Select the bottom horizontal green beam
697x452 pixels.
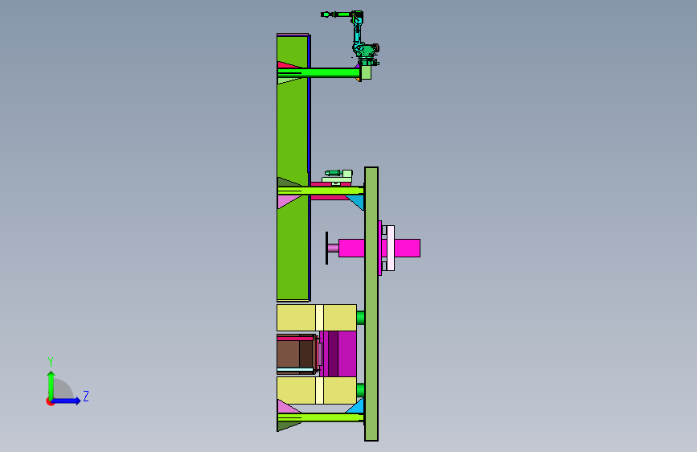(320, 417)
